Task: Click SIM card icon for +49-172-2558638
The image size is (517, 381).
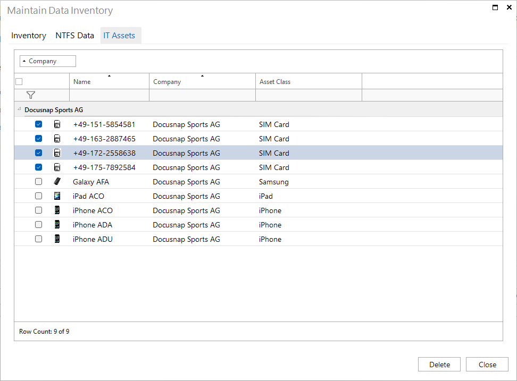Action: pyautogui.click(x=57, y=153)
